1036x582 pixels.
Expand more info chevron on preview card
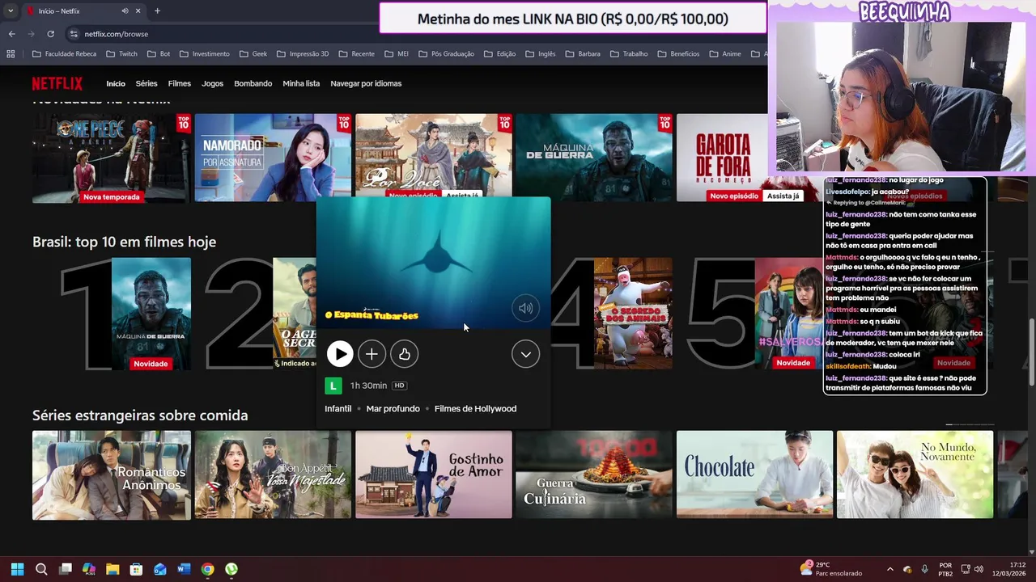pos(525,354)
